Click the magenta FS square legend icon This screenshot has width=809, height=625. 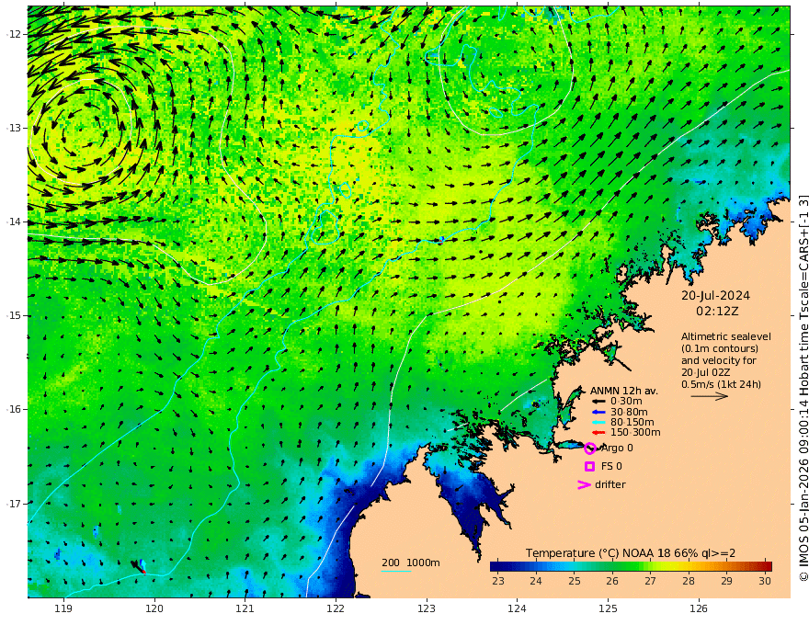coord(589,466)
